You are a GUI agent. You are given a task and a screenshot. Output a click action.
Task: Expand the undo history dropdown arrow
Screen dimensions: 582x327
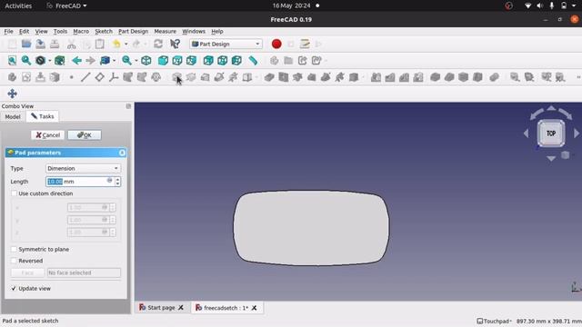[125, 45]
